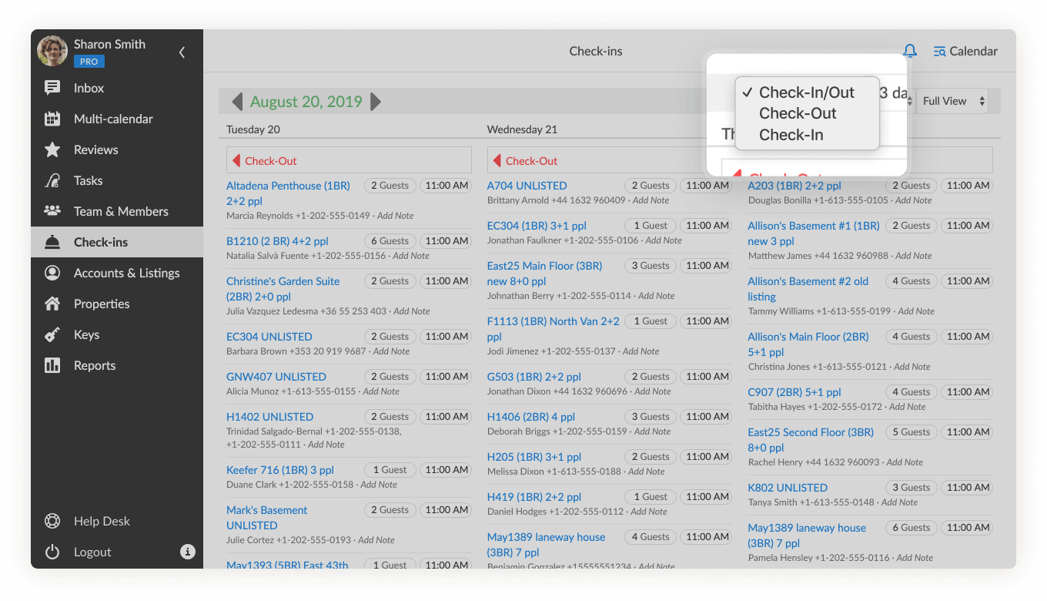This screenshot has height=601, width=1047.
Task: Click the Reports chart icon
Action: click(52, 365)
